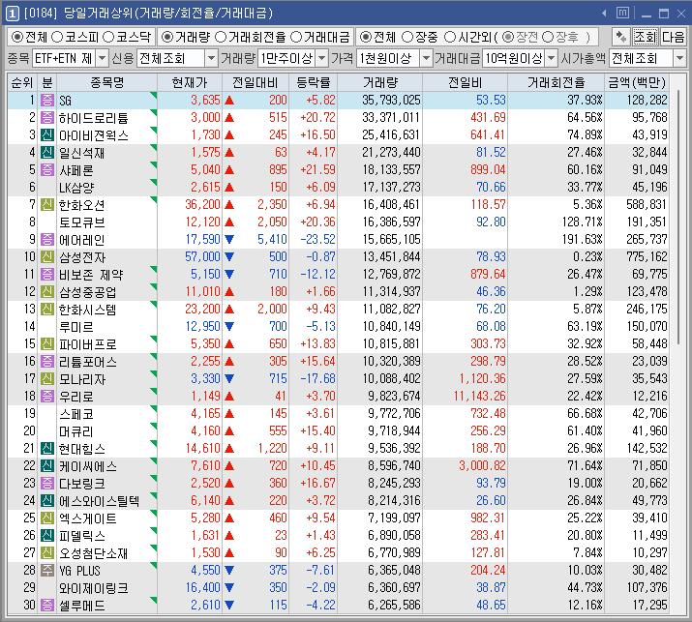Open the 종목 ETF+ETN dropdown
The image size is (692, 622).
[x=102, y=58]
